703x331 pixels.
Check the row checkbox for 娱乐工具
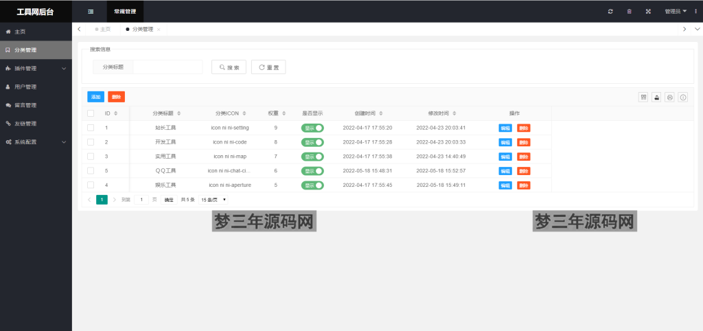pos(91,185)
